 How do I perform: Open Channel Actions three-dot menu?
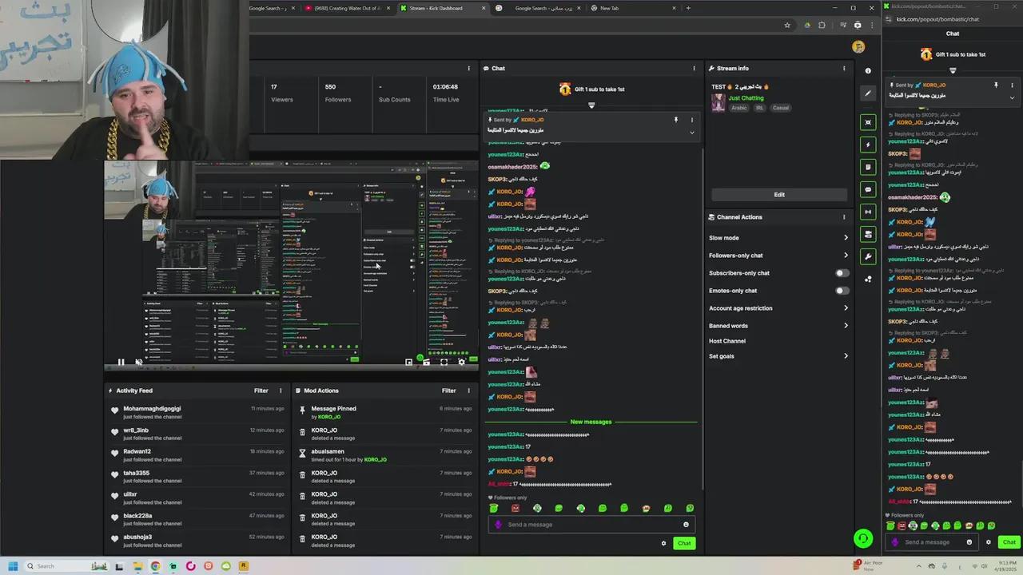[x=844, y=217]
